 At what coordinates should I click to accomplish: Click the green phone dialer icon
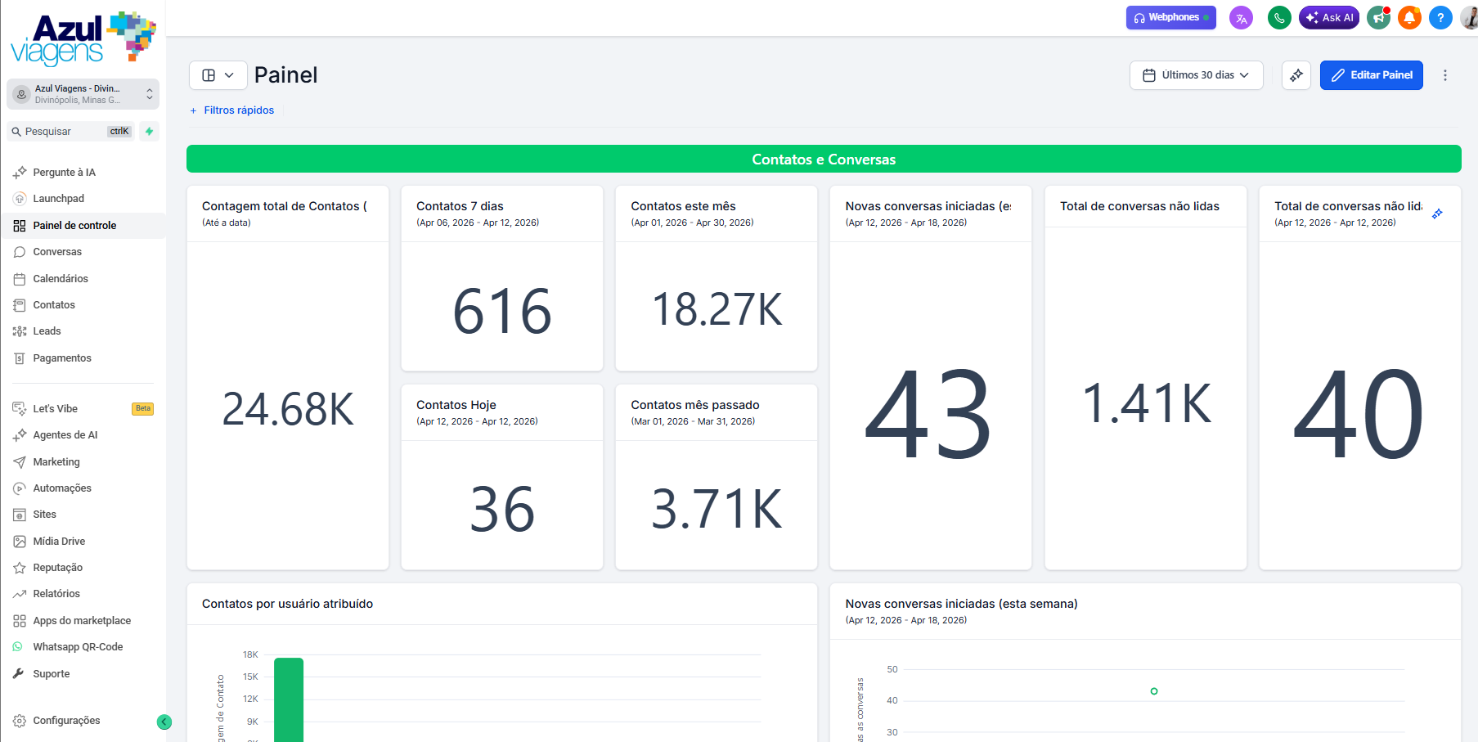point(1278,17)
